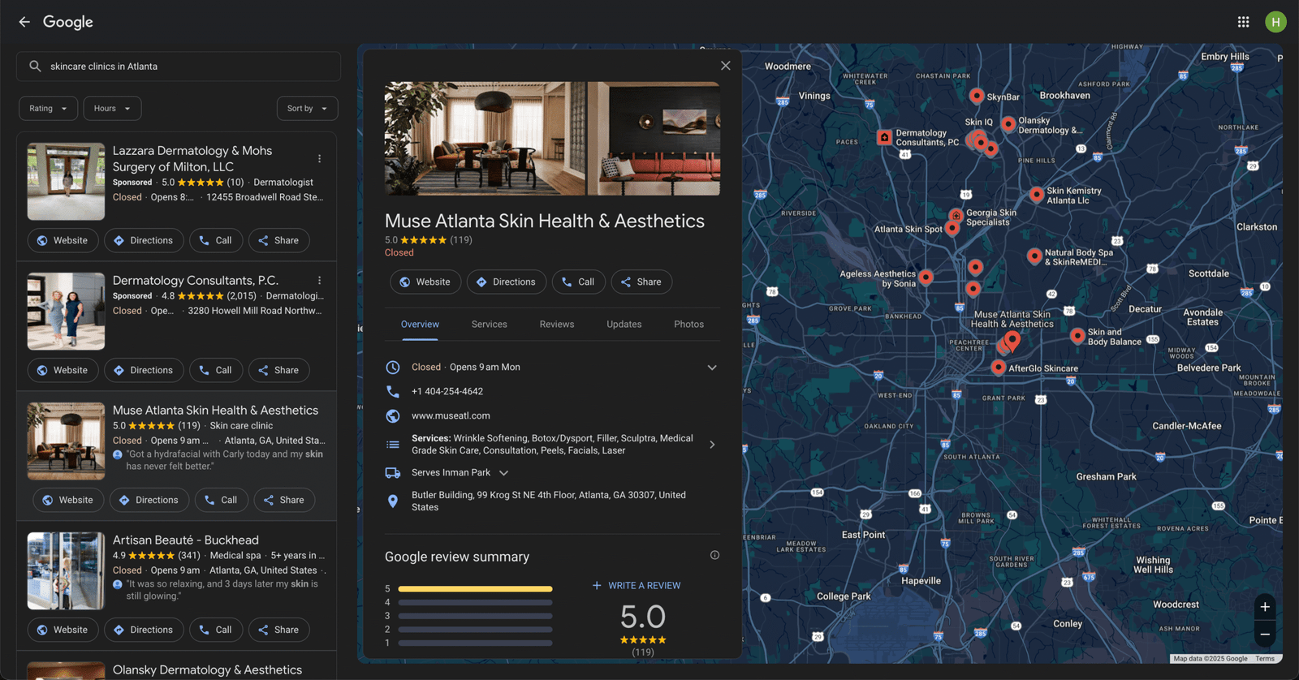Click the 5-star rating bar
Image resolution: width=1299 pixels, height=680 pixels.
[x=476, y=589]
